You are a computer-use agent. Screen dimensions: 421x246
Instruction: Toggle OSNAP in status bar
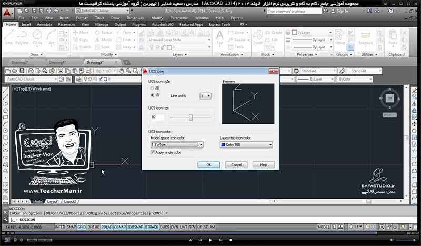click(x=120, y=227)
